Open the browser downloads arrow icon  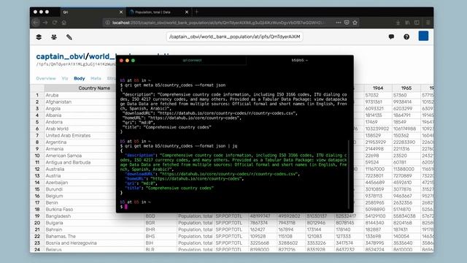[398, 23]
